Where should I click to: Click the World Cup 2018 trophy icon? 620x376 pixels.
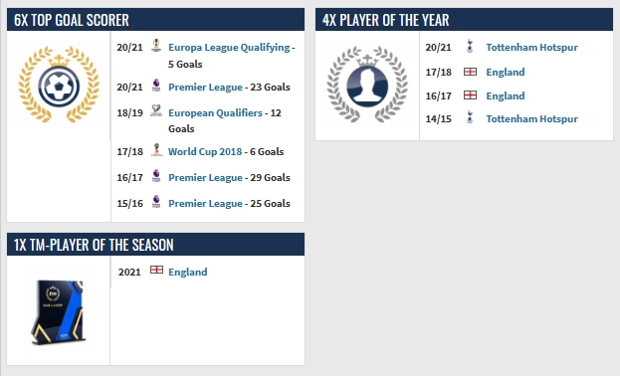(x=156, y=150)
